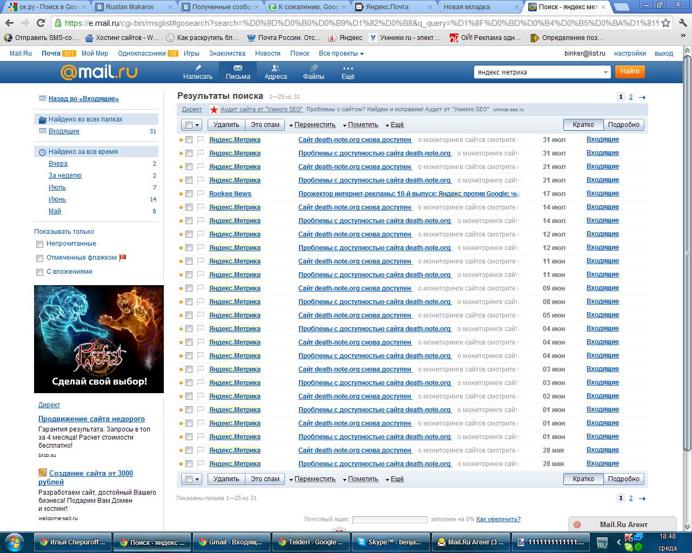Screen dimensions: 692x553
Task: Click the @mail.ru logo
Action: 99,72
